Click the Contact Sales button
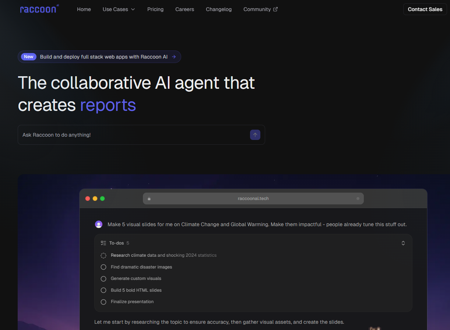This screenshot has height=330, width=450. click(x=425, y=9)
